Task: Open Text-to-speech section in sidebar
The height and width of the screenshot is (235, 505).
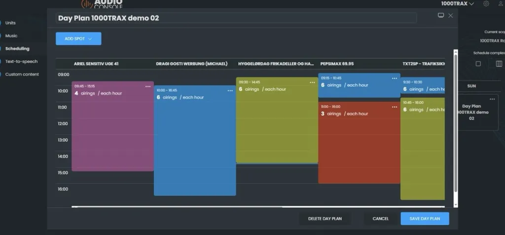Action: pos(21,61)
